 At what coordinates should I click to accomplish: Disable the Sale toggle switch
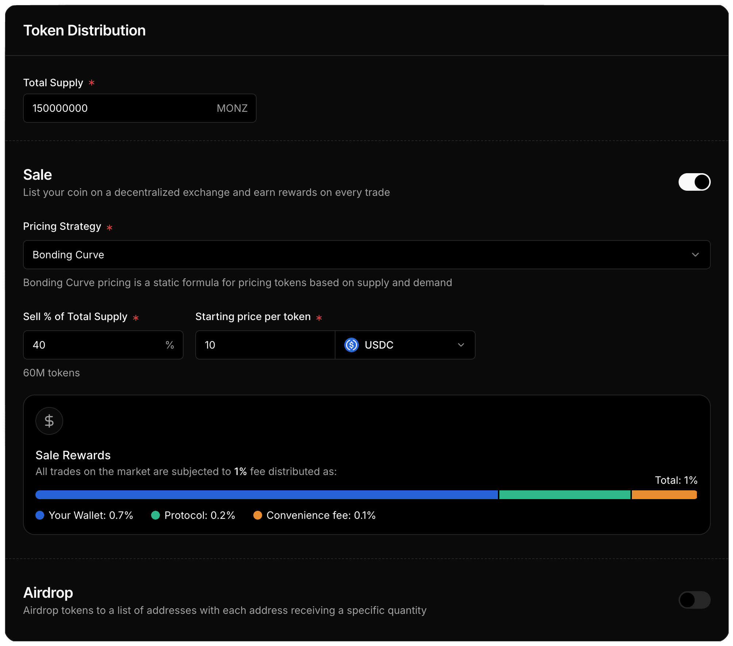[x=694, y=182]
